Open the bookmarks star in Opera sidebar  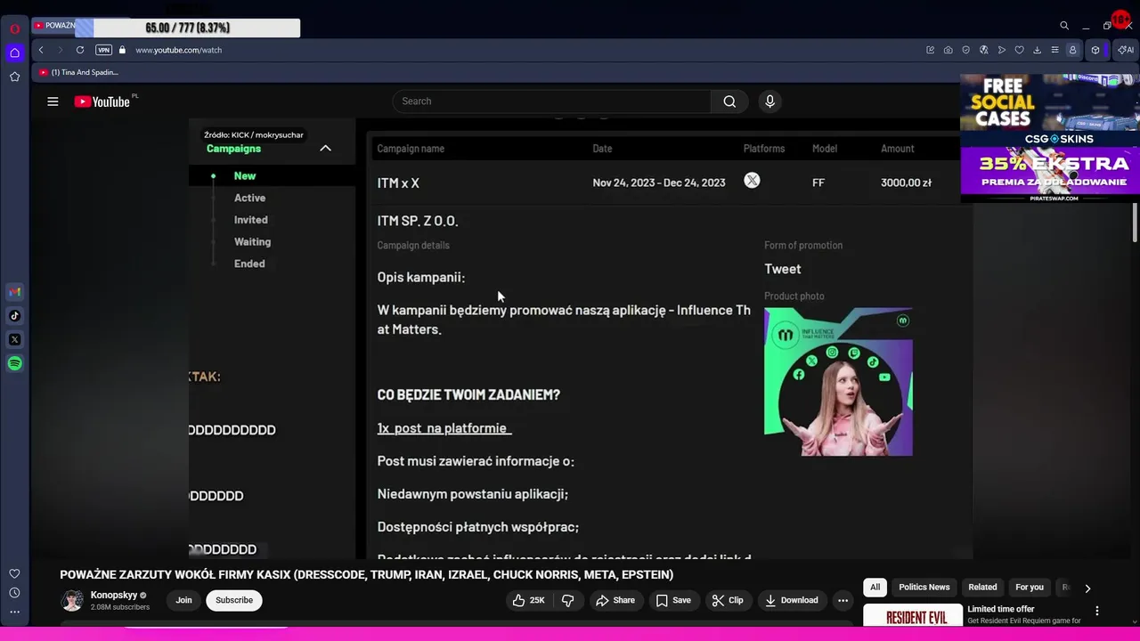[x=14, y=77]
